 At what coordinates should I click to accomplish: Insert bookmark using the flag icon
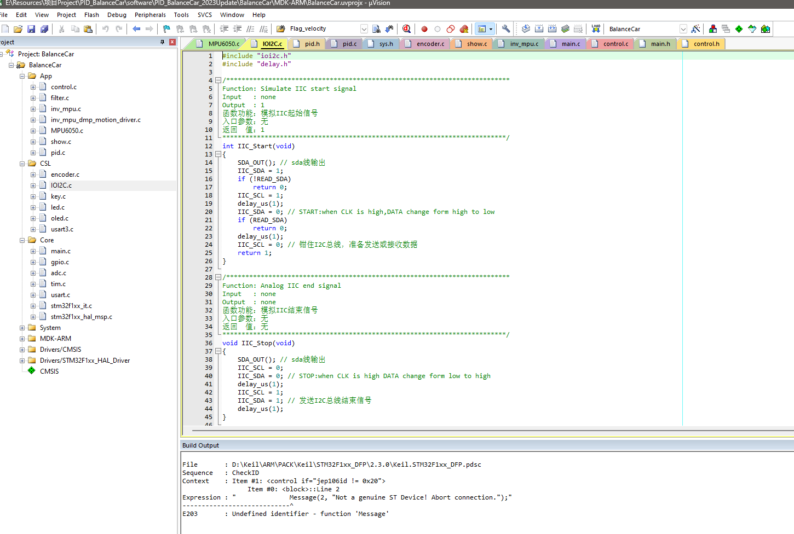[166, 29]
